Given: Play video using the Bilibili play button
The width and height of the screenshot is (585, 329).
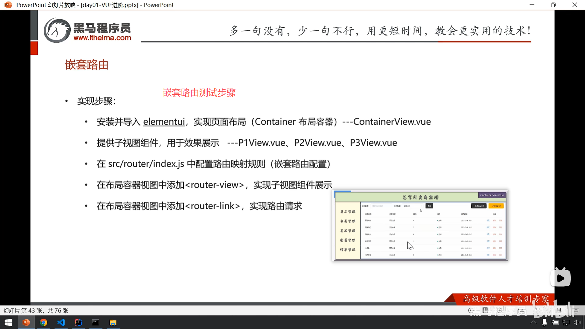Looking at the screenshot, I should [x=560, y=278].
